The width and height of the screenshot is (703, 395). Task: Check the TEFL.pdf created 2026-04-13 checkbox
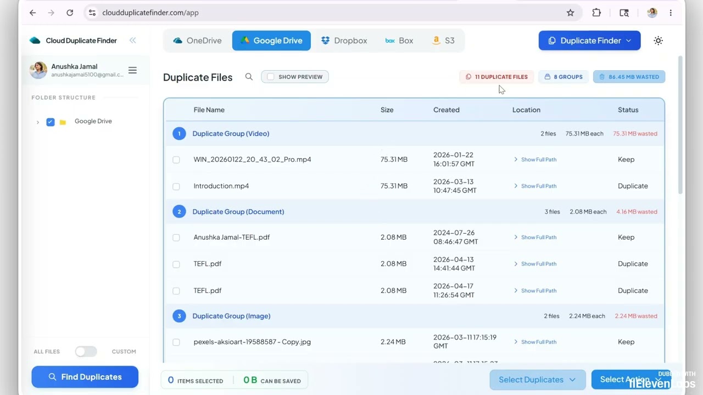coord(176,264)
